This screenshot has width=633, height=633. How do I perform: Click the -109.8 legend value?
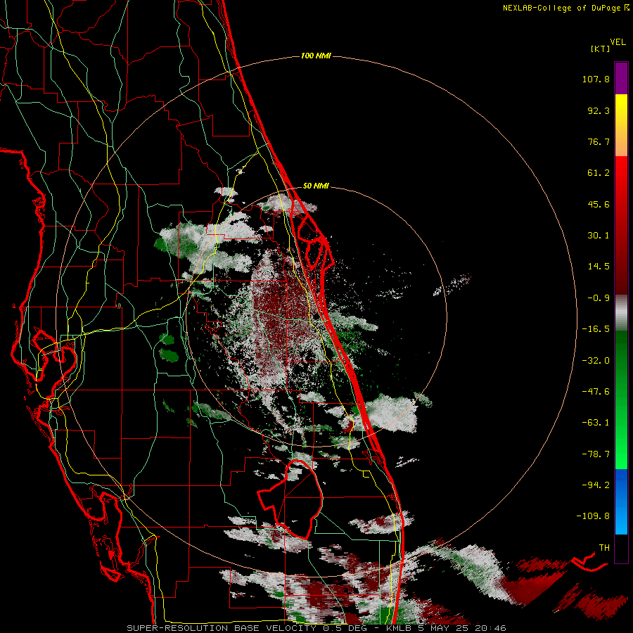(593, 516)
